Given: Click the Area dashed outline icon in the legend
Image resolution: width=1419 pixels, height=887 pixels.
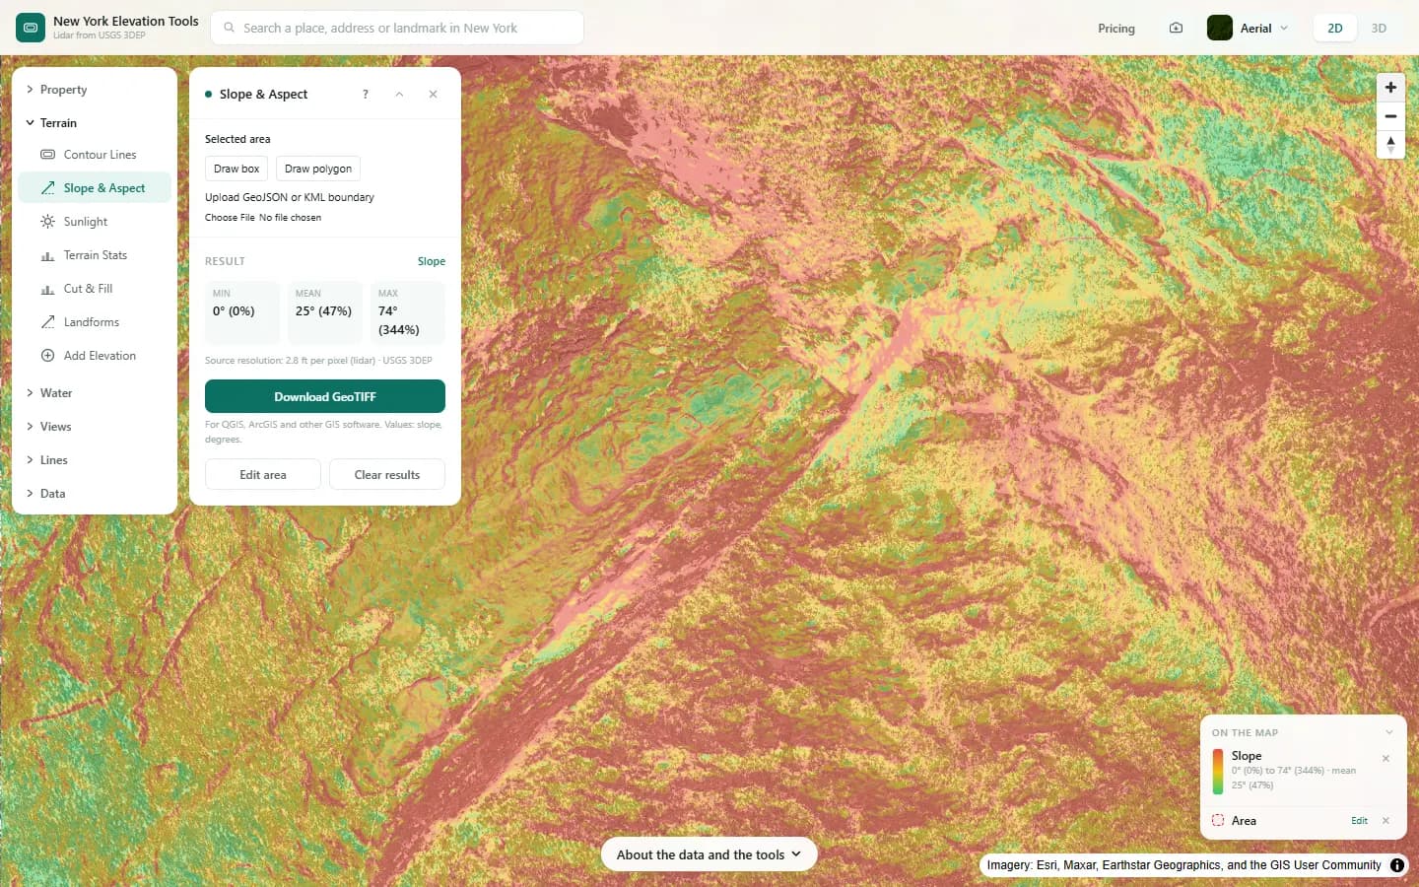Looking at the screenshot, I should [1218, 821].
